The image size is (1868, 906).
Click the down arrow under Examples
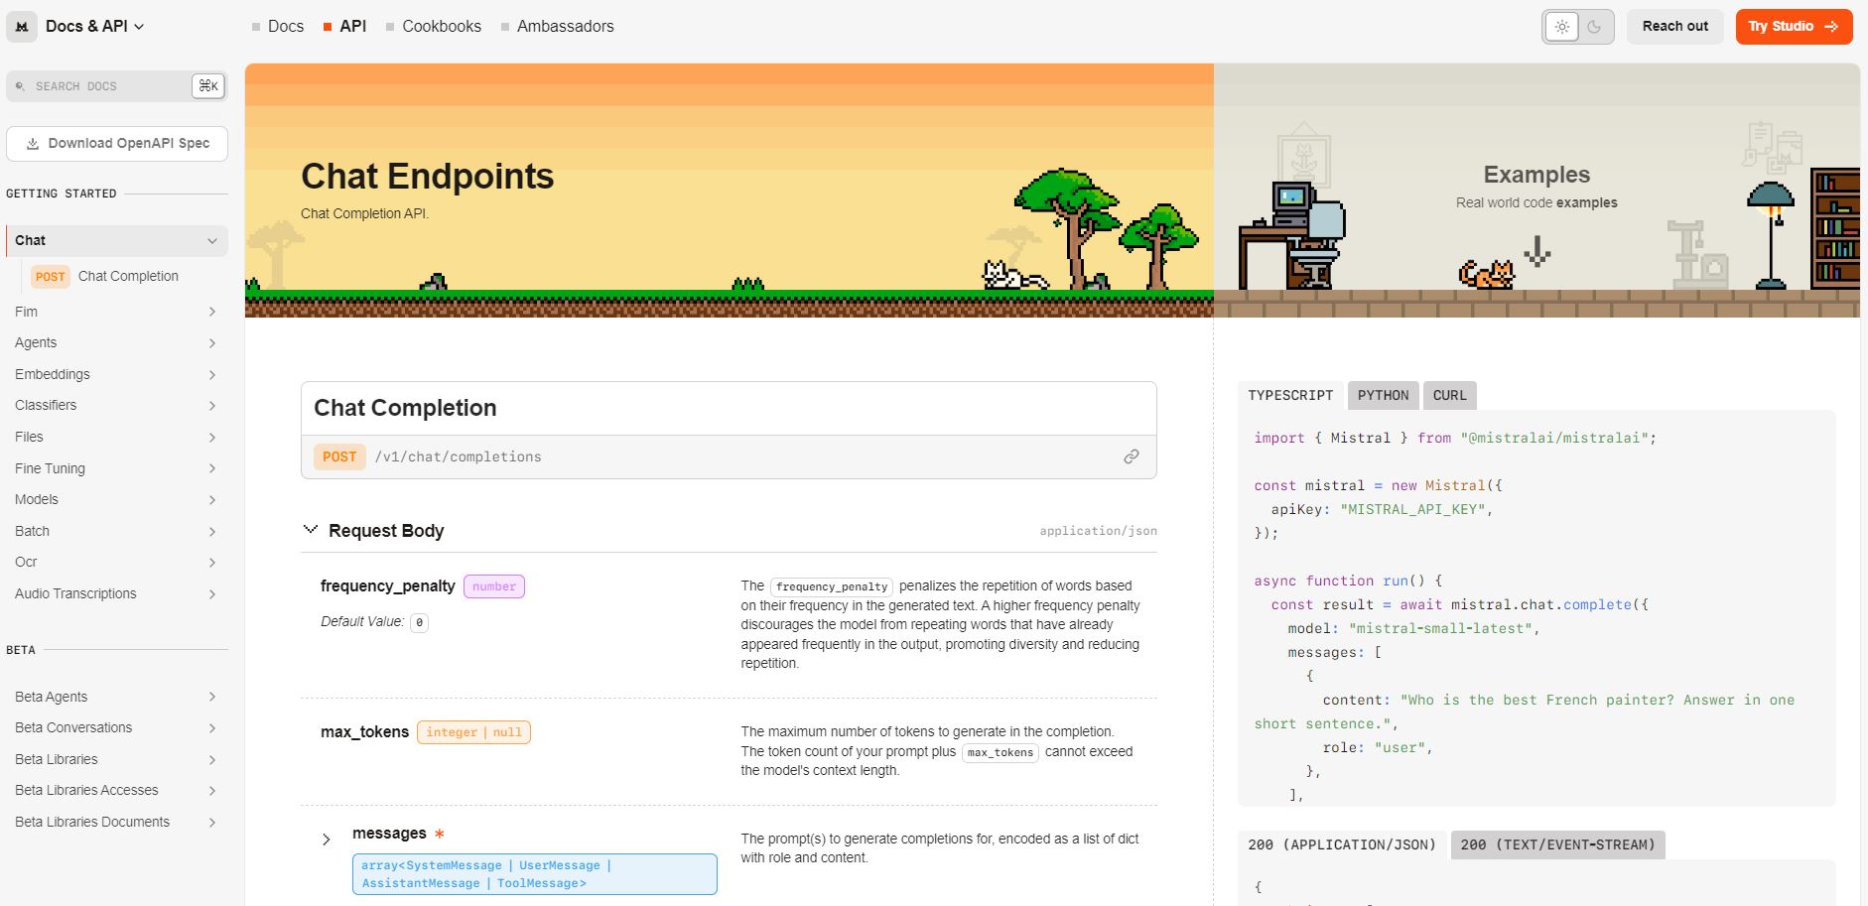tap(1536, 251)
